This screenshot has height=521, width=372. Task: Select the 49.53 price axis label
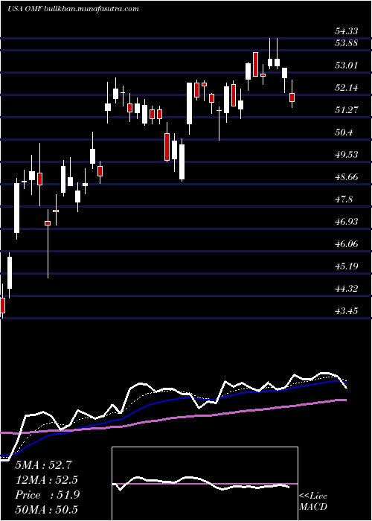pyautogui.click(x=347, y=155)
